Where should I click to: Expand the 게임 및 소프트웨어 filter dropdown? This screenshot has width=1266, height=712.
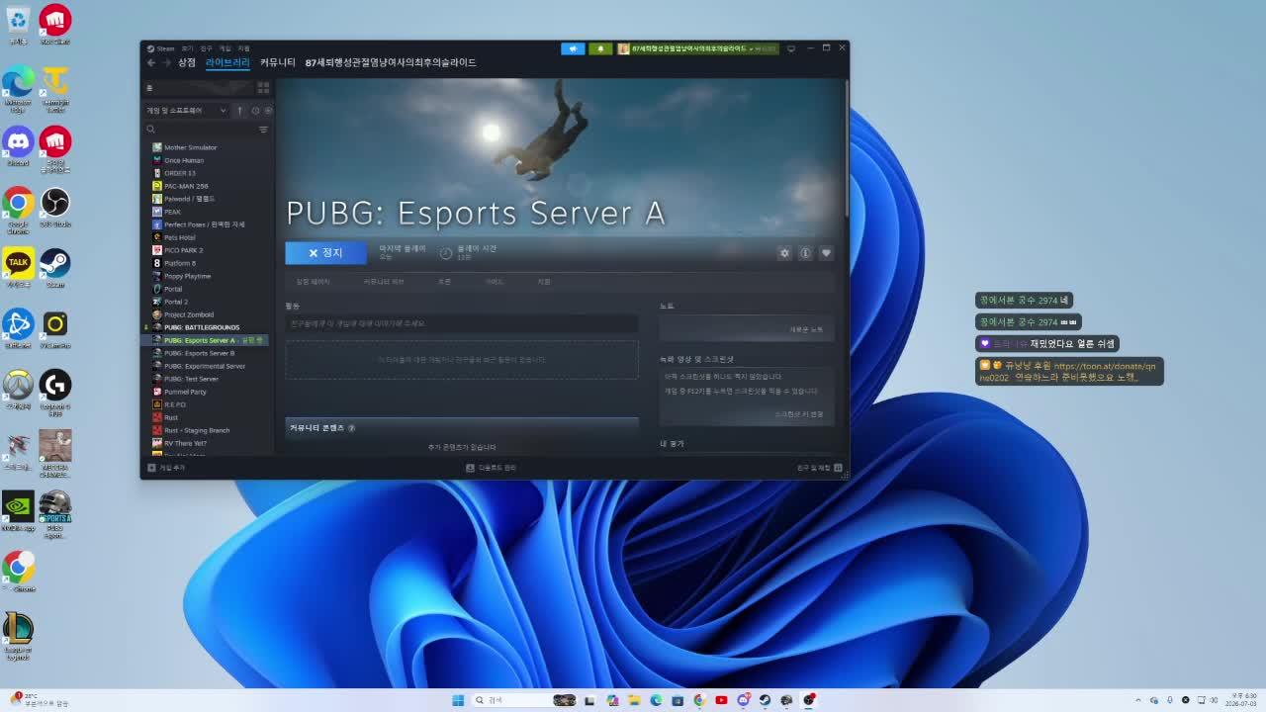coord(186,111)
